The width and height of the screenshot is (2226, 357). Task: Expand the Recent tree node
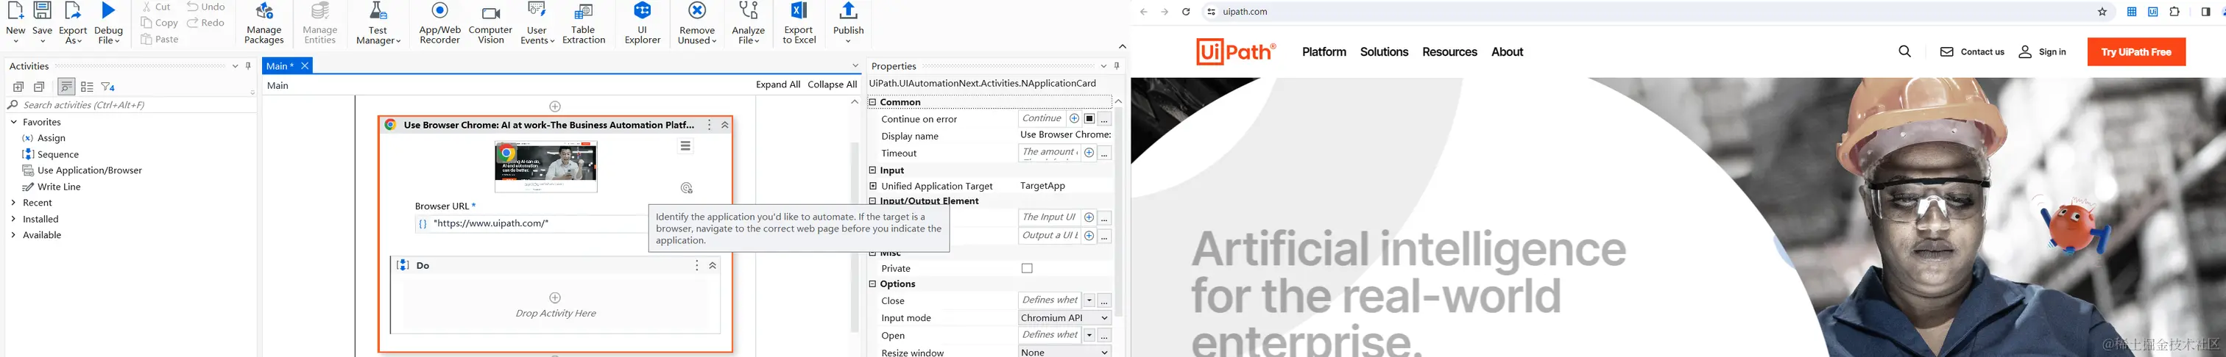14,203
